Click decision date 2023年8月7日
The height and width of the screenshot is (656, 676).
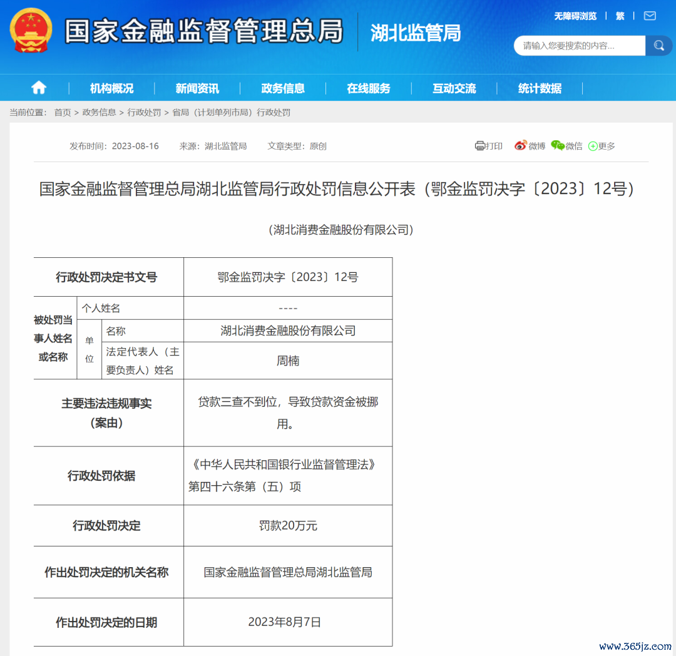click(285, 622)
